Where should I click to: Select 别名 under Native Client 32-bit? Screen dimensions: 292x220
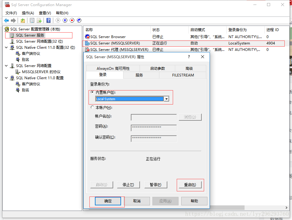click(26, 60)
